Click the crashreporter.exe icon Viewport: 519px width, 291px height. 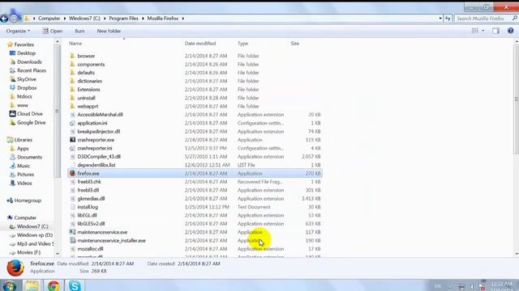click(x=72, y=140)
